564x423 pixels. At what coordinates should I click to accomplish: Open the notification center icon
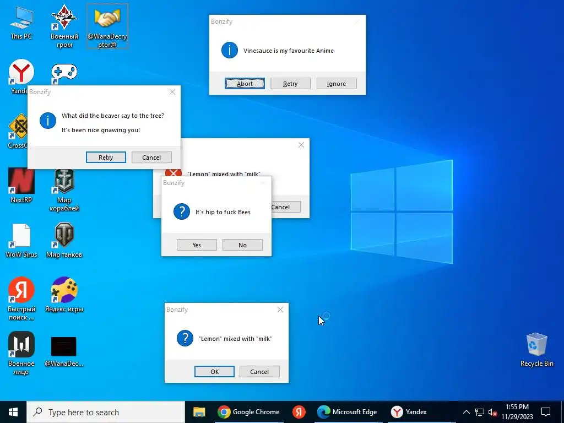tap(546, 412)
